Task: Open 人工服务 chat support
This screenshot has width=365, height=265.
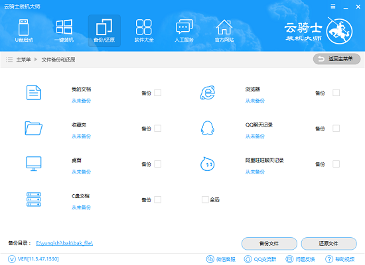Action: click(x=184, y=30)
